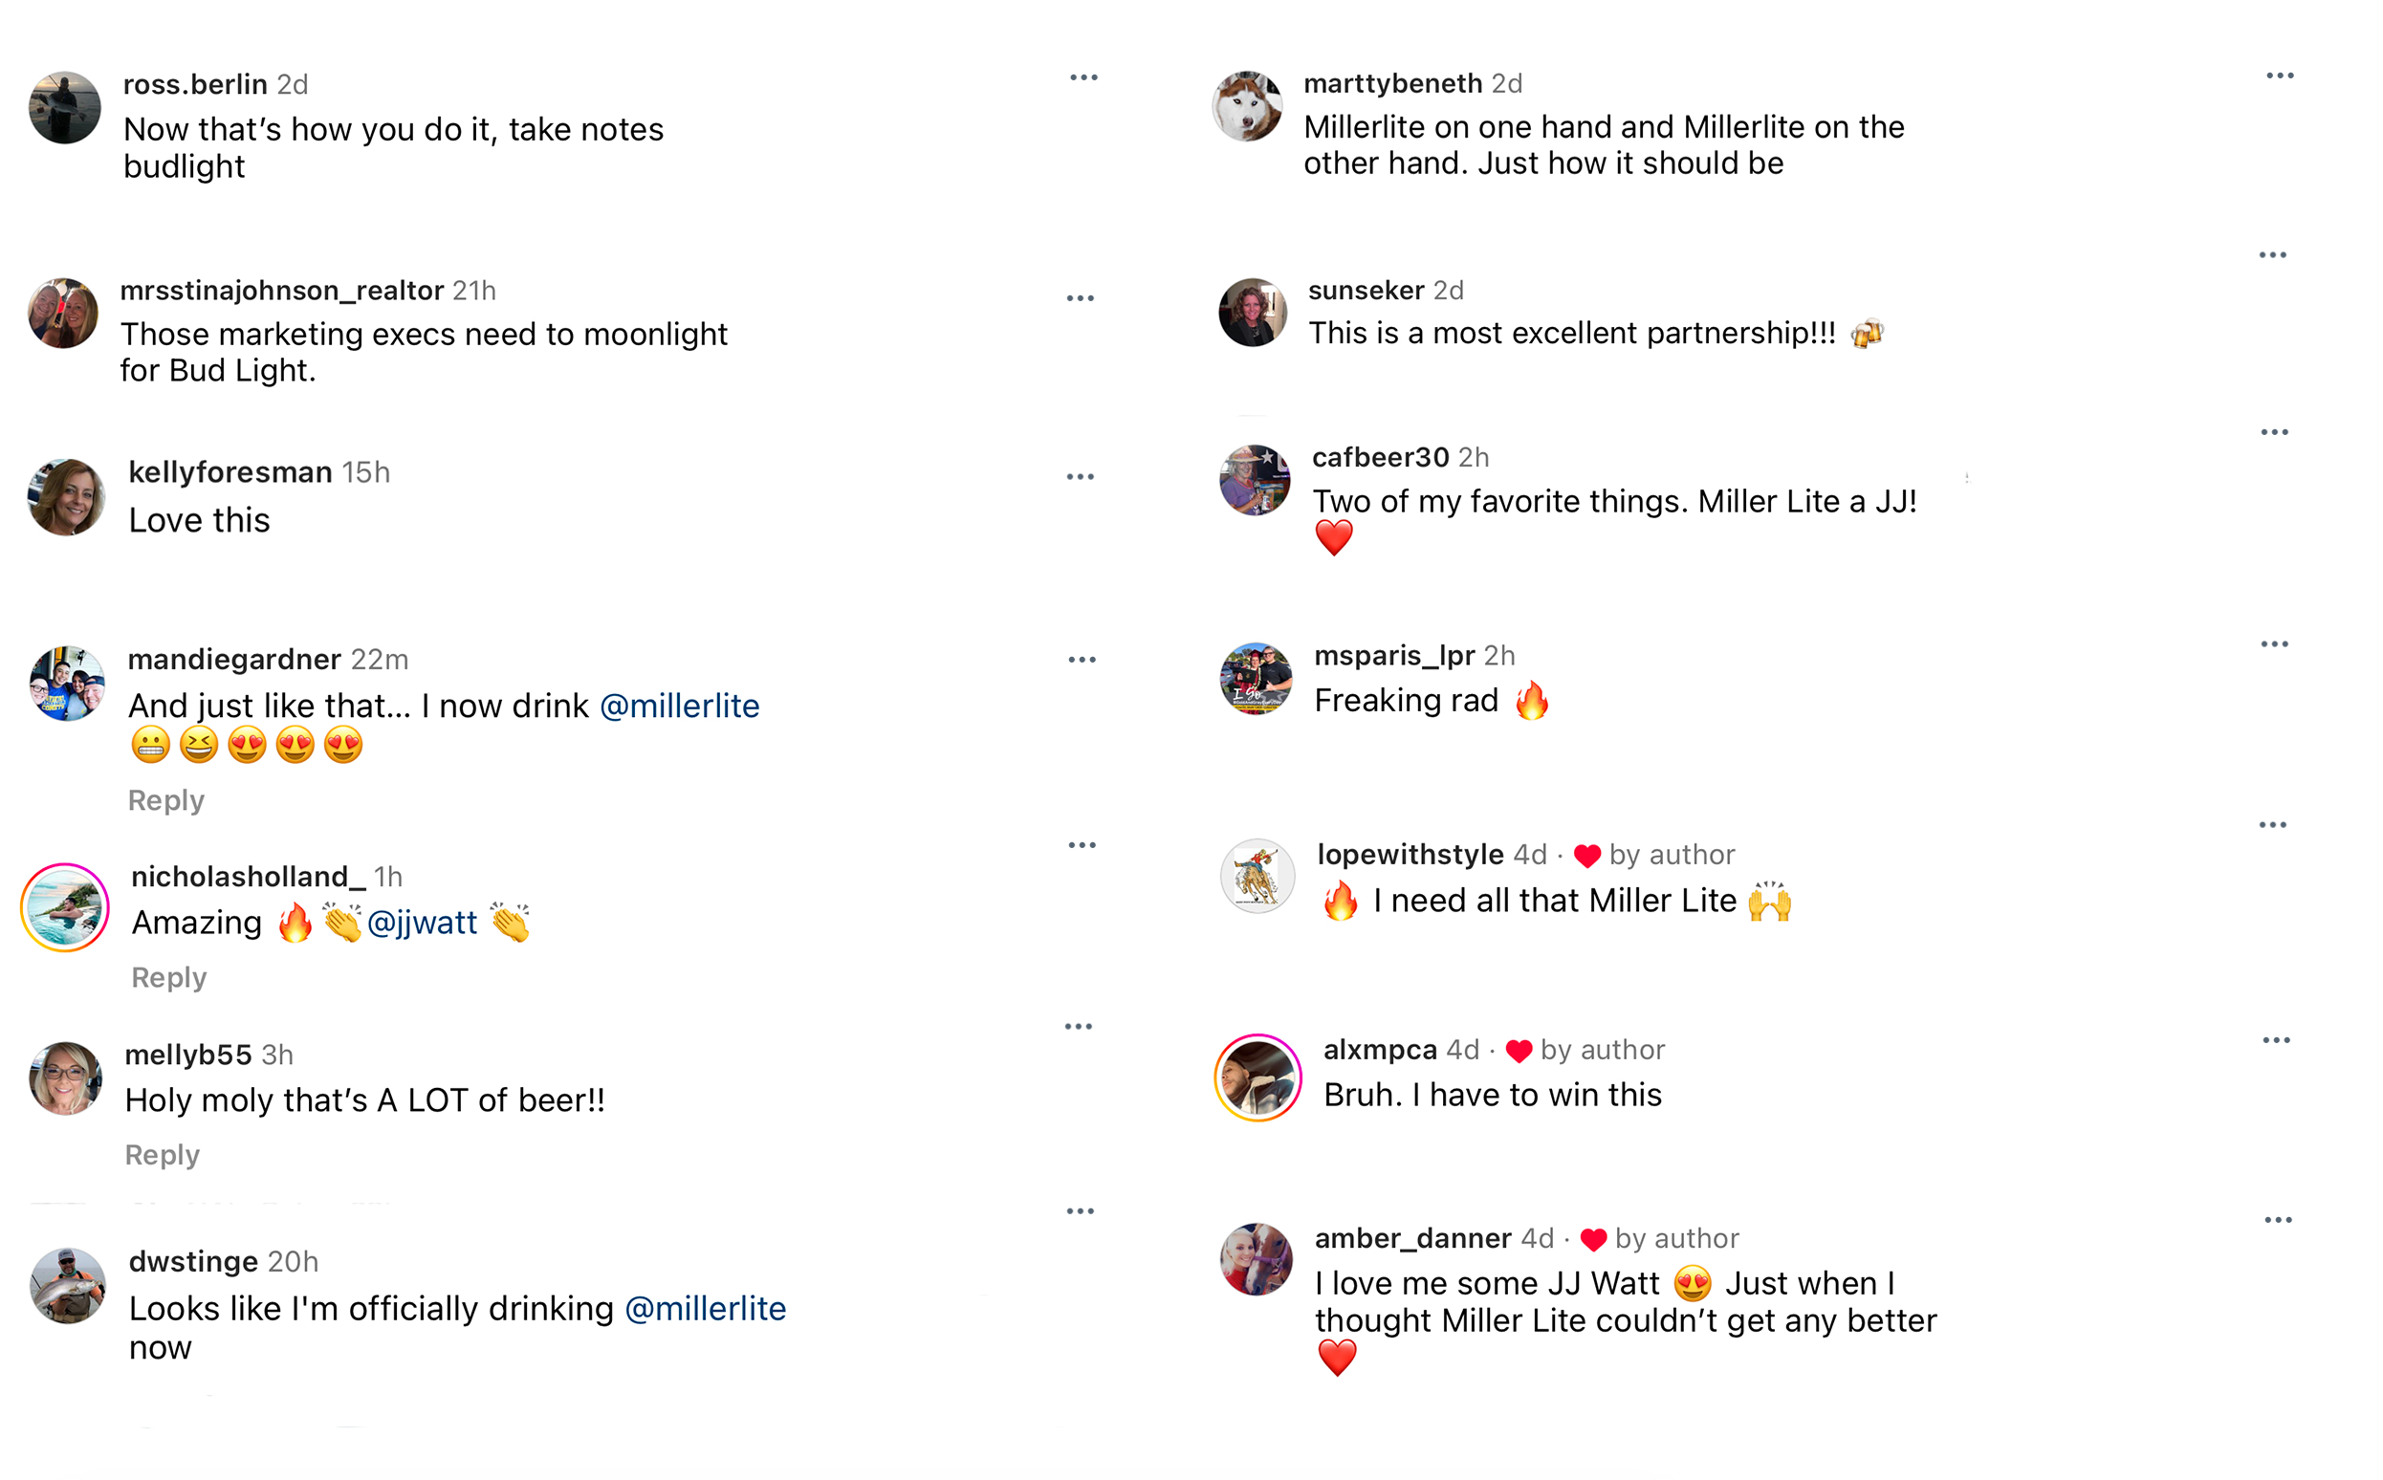This screenshot has height=1480, width=2383.
Task: View alxmpca's story from avatar
Action: (1257, 1077)
